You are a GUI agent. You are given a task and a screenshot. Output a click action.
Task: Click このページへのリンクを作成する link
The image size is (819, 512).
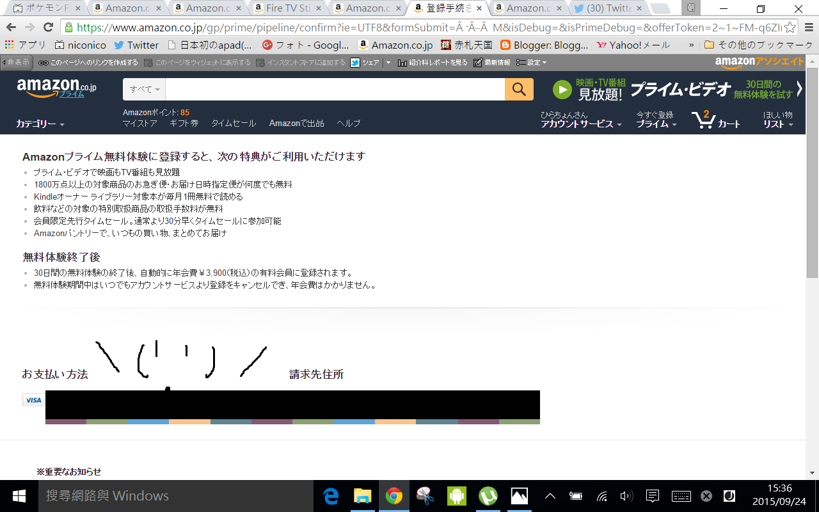pyautogui.click(x=88, y=63)
